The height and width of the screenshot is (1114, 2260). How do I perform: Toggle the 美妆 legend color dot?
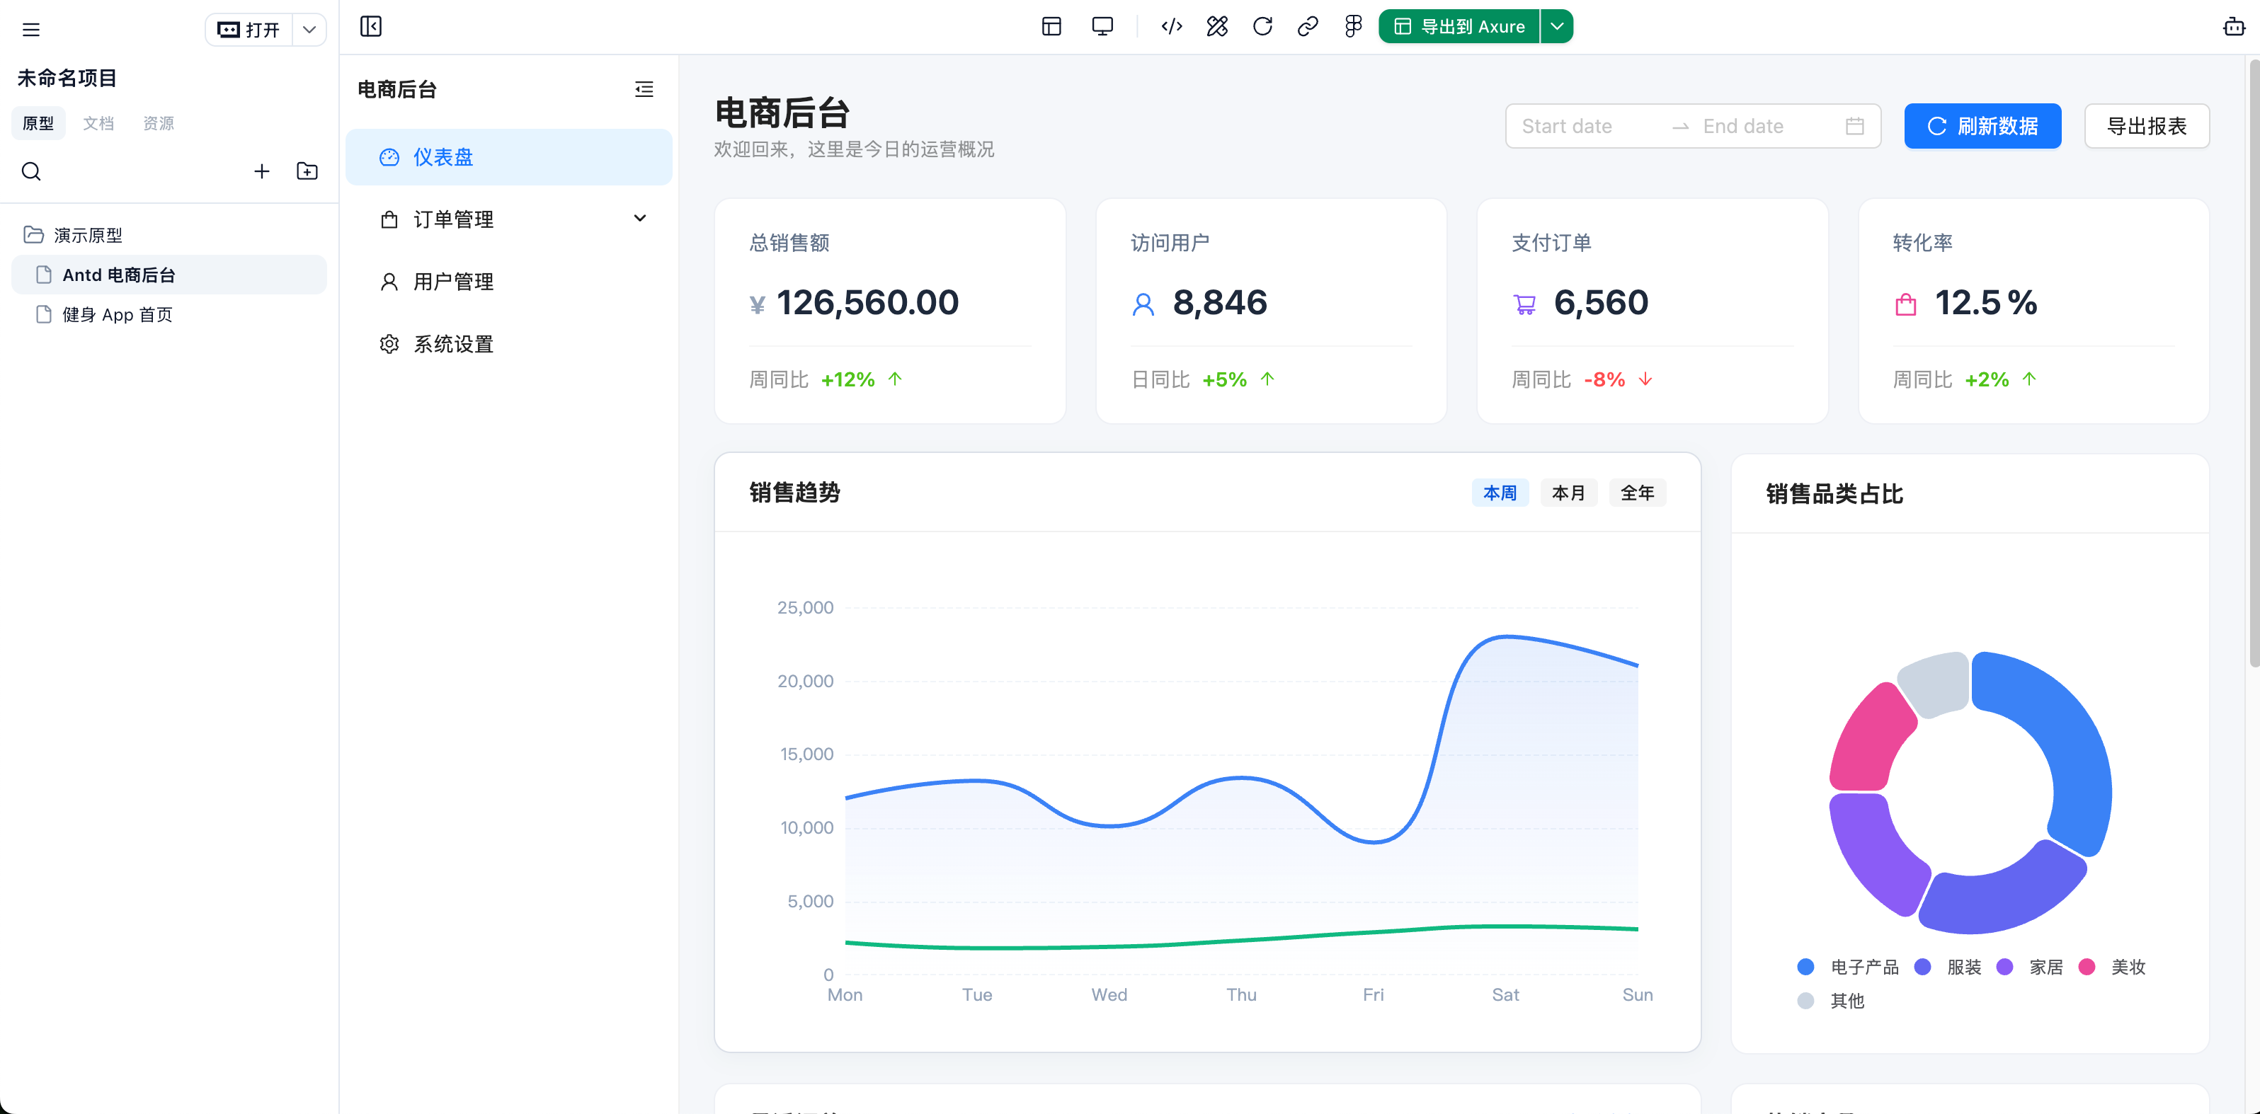pos(2087,967)
